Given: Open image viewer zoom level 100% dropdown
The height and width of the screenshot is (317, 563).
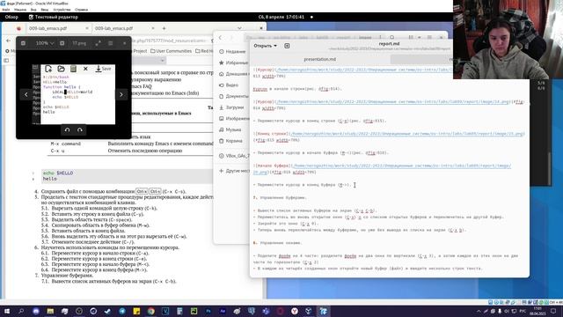Looking at the screenshot, I should [45, 43].
